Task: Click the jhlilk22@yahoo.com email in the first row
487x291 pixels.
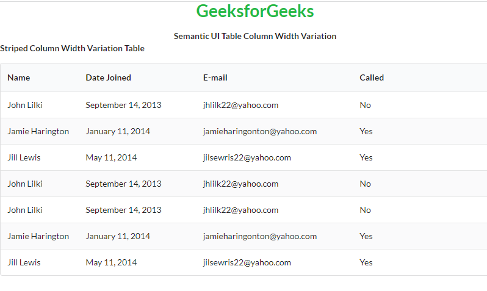Action: [x=240, y=105]
